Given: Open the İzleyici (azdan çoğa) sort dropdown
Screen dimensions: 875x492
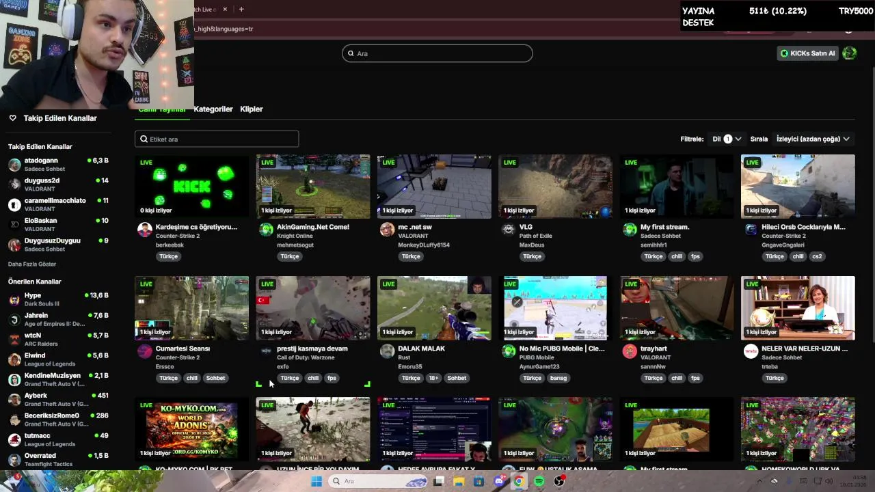Looking at the screenshot, I should (x=813, y=139).
